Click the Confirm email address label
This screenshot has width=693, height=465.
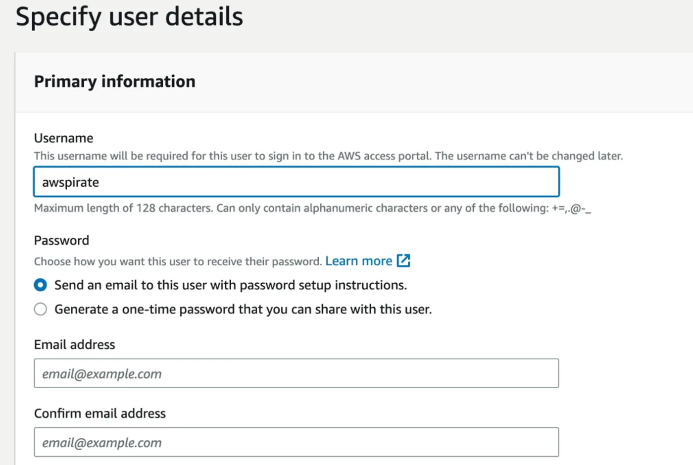click(99, 413)
